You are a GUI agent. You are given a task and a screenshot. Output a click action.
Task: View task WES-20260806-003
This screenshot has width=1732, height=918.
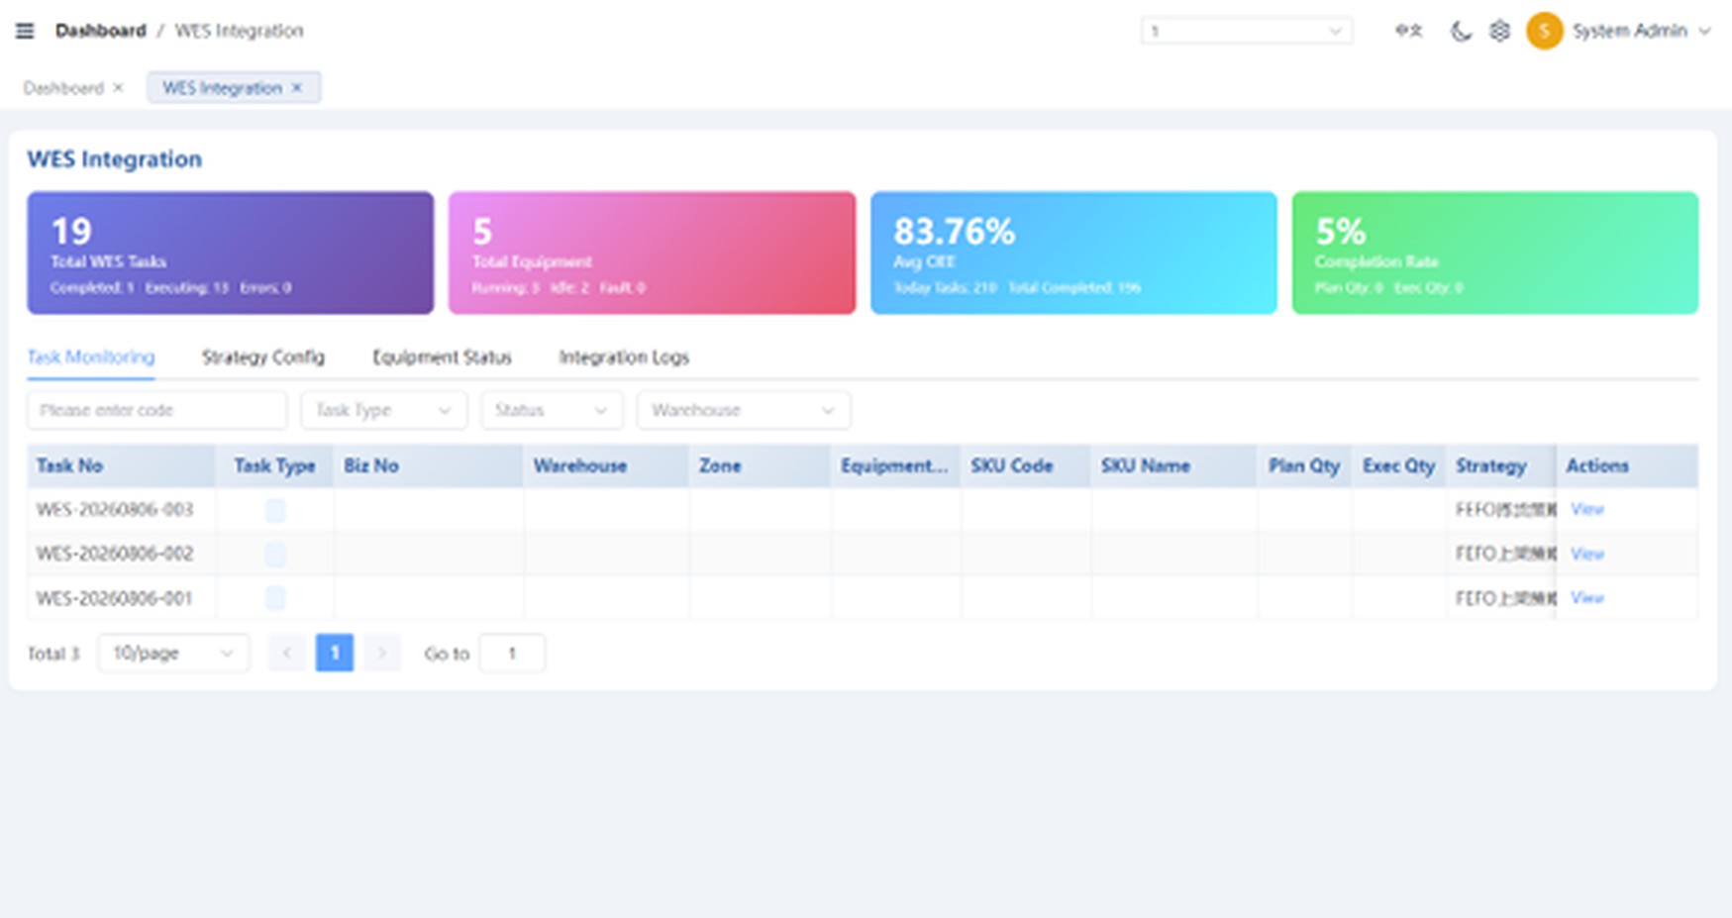pos(1586,509)
